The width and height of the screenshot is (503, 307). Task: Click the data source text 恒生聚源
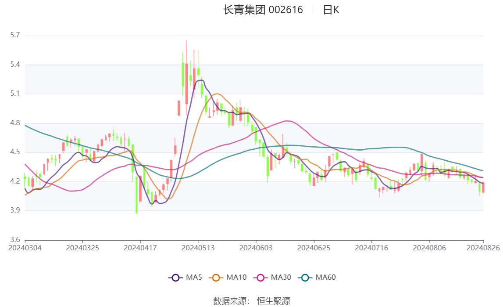(273, 301)
